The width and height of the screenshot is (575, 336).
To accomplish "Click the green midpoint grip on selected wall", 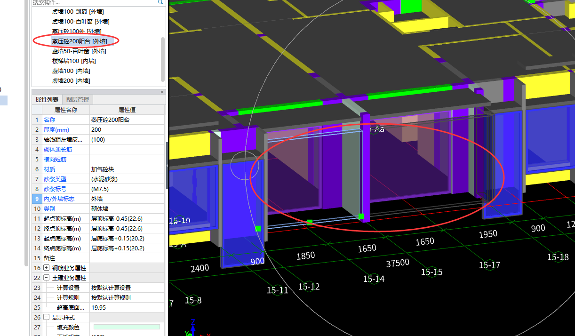I will 310,222.
